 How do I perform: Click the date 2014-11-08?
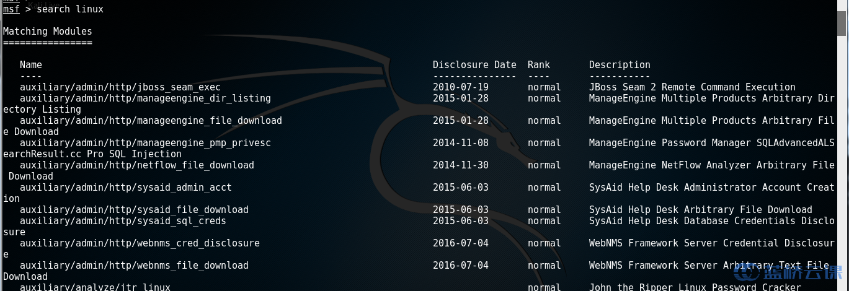(461, 143)
